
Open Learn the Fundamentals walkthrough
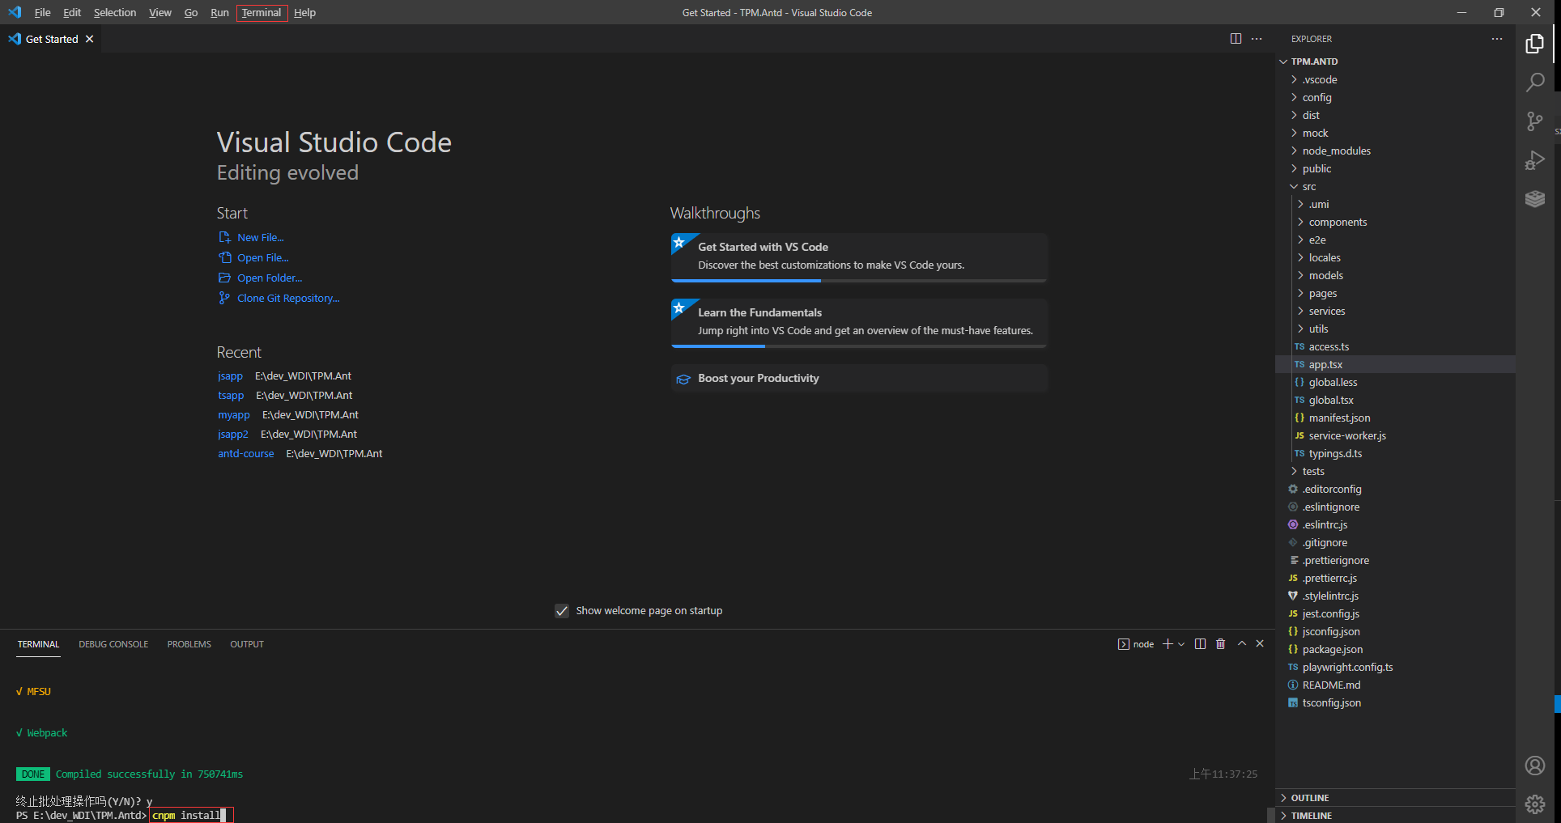tap(859, 323)
